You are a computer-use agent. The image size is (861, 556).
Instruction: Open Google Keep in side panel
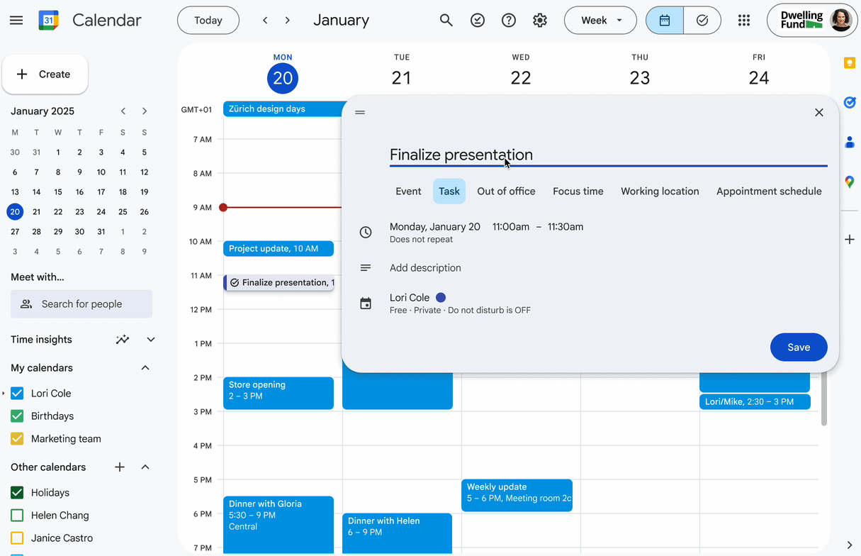[849, 63]
